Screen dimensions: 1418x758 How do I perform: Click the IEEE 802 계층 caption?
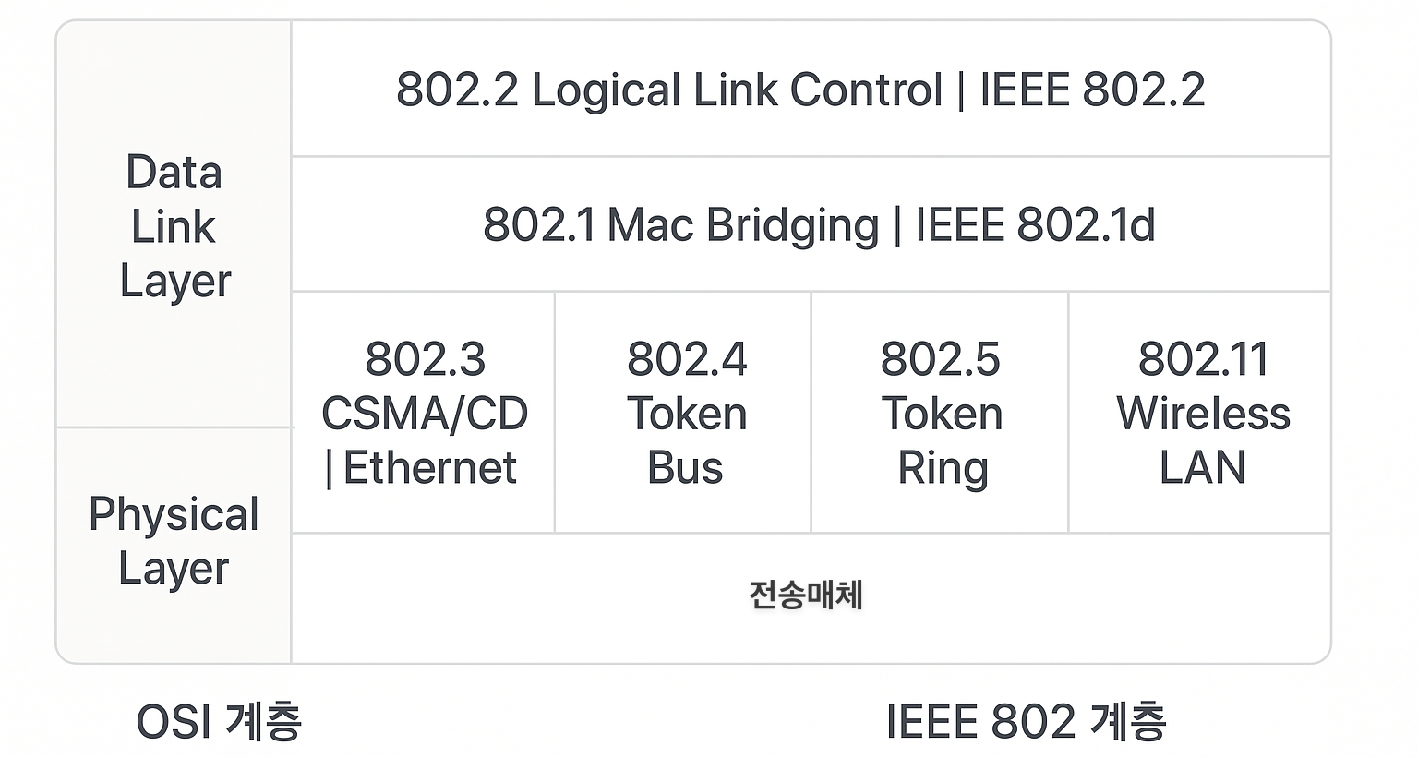(1026, 721)
